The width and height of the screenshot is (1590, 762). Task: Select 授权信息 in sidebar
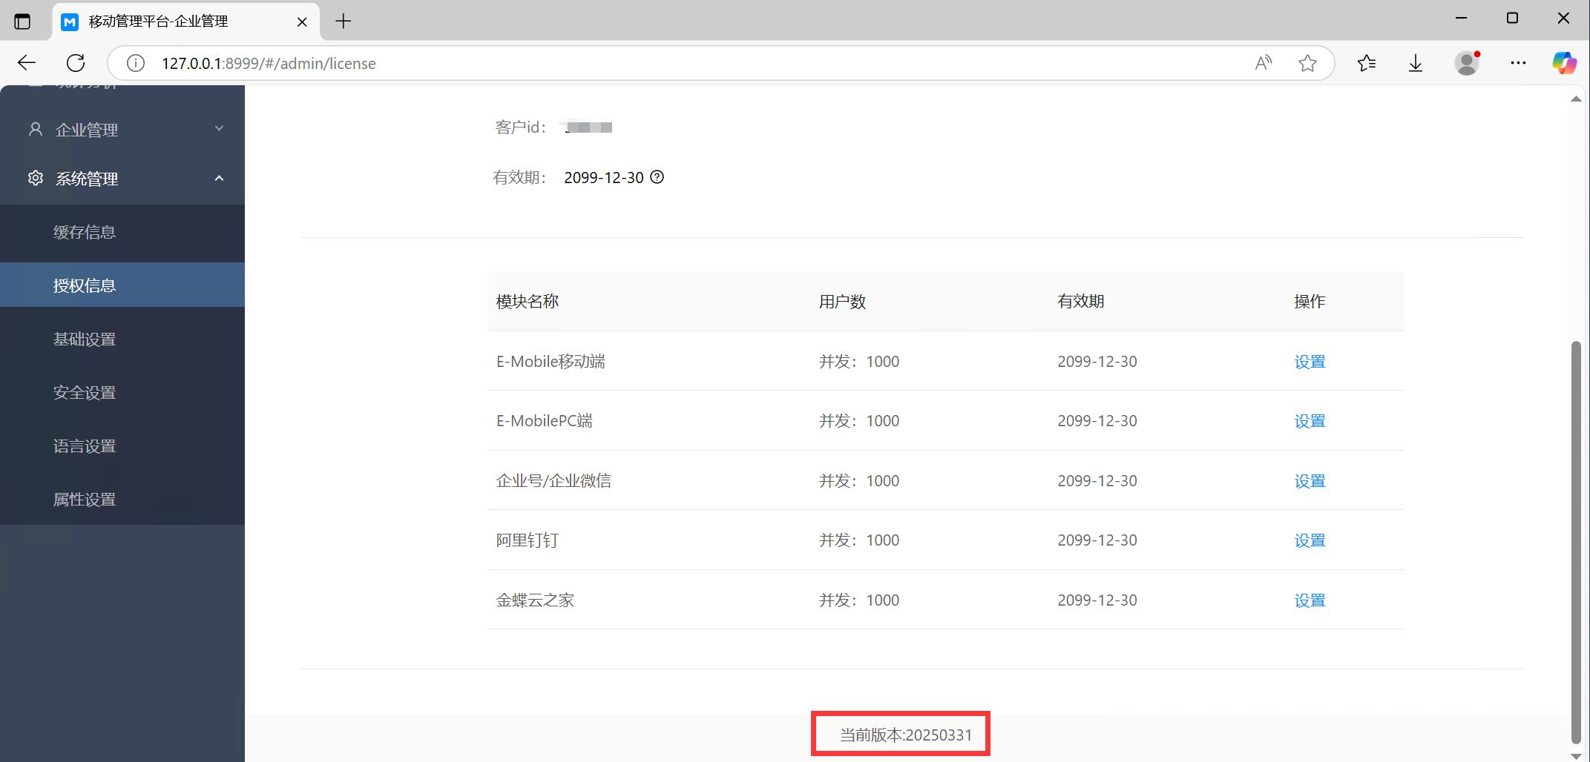pyautogui.click(x=122, y=285)
